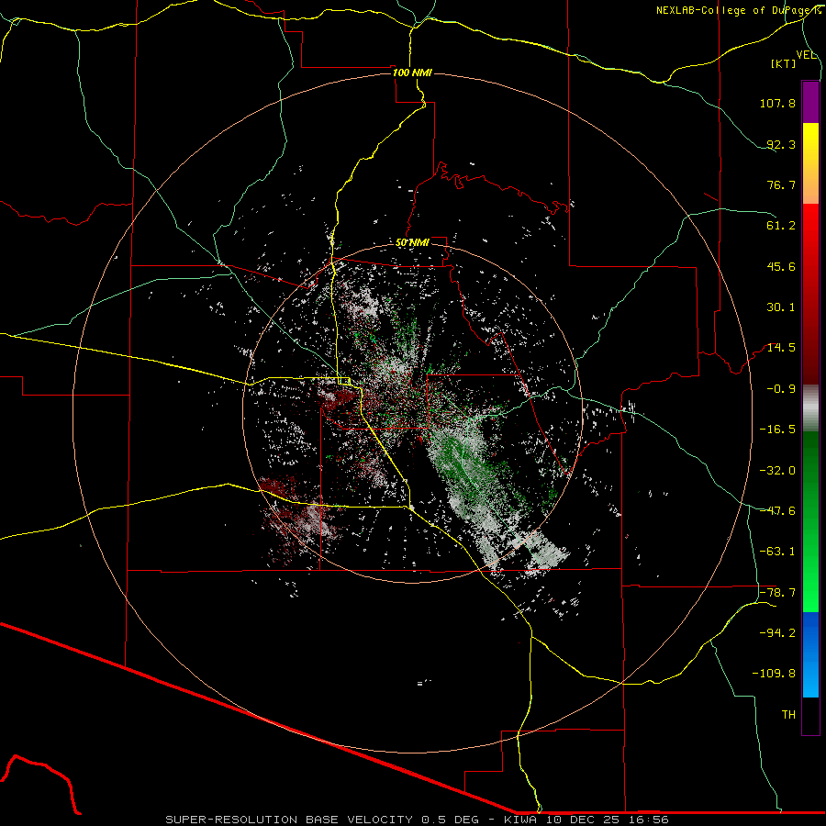
Task: Pick the green segment of the velocity scale
Action: click(810, 521)
